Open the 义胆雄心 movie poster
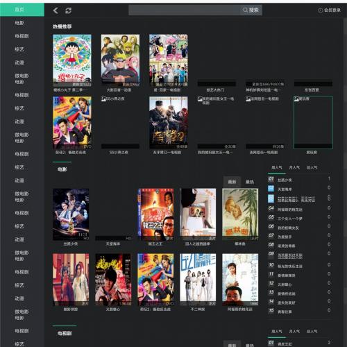The width and height of the screenshot is (347, 347). click(x=113, y=280)
